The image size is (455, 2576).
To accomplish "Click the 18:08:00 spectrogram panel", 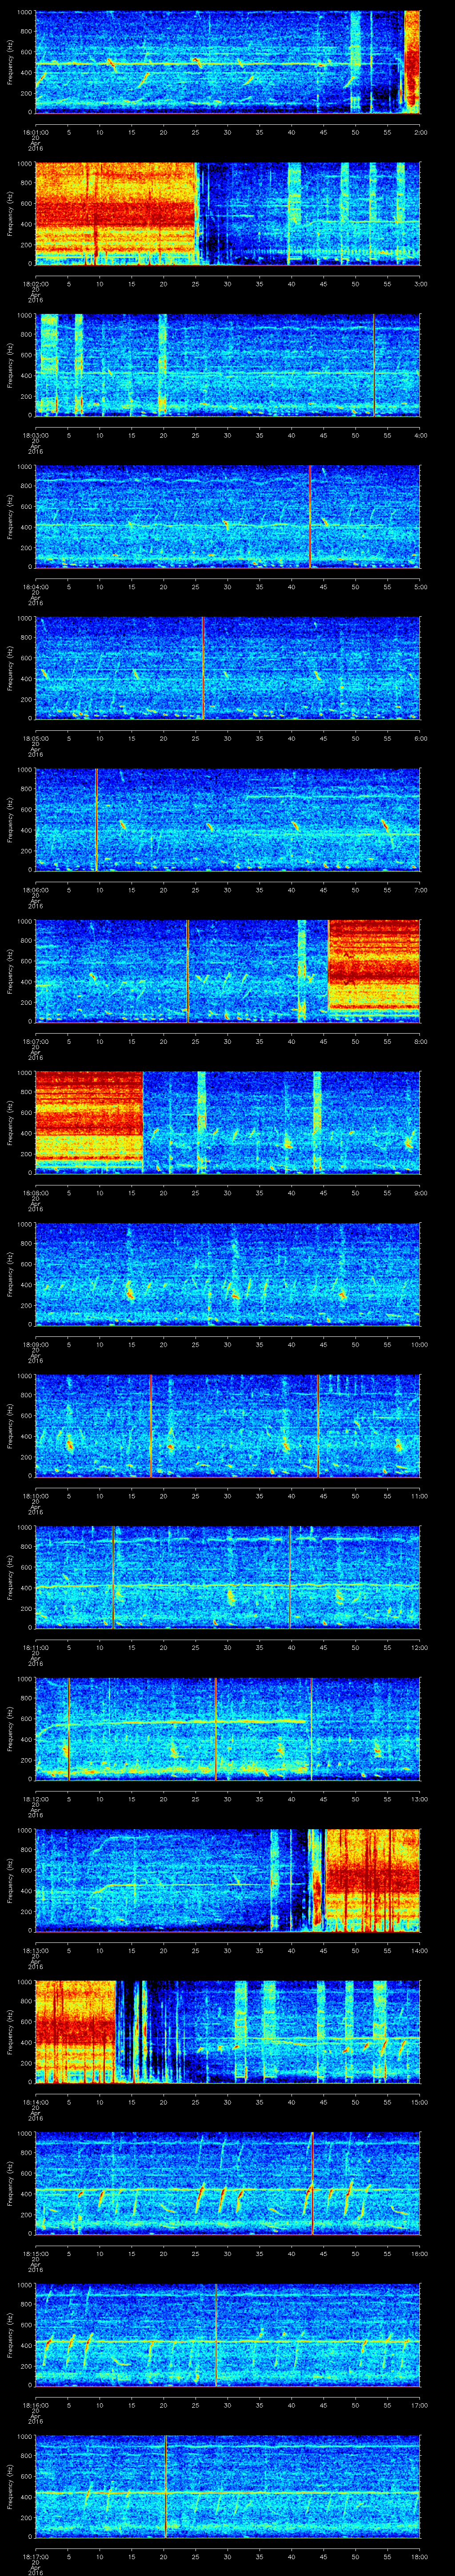I will [x=228, y=1122].
